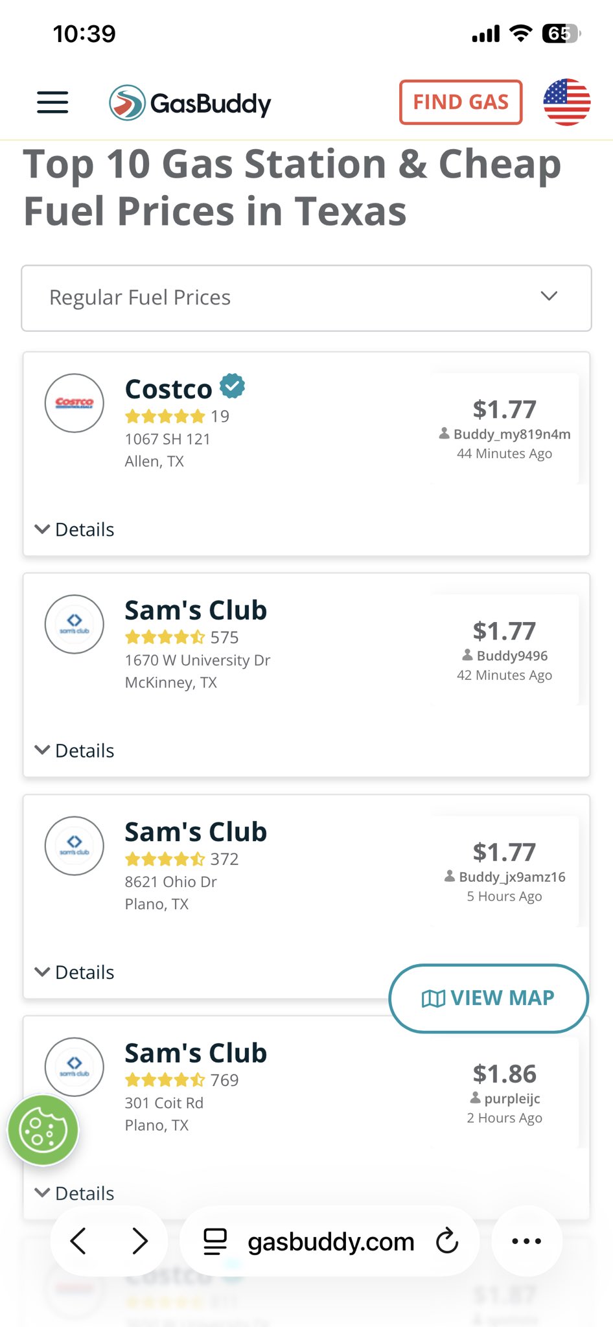Click the VIEW MAP button
The width and height of the screenshot is (613, 1327).
point(489,998)
